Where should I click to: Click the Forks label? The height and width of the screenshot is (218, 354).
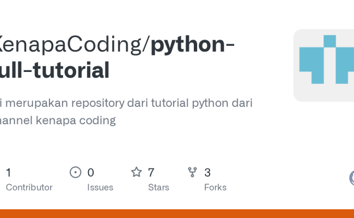point(215,187)
